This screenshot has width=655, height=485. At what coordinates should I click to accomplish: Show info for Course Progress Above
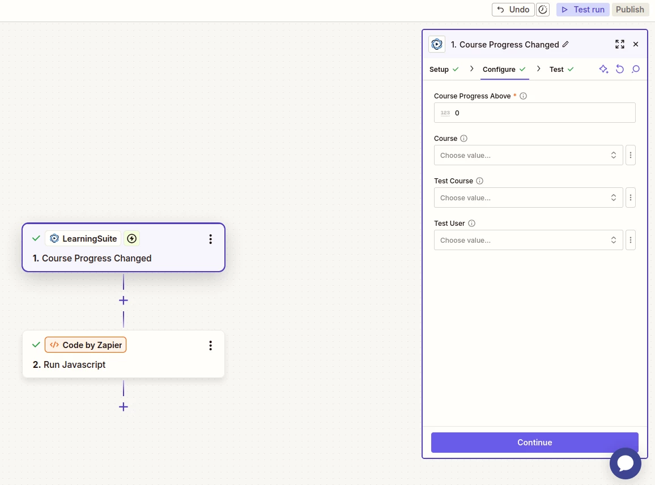pyautogui.click(x=523, y=96)
